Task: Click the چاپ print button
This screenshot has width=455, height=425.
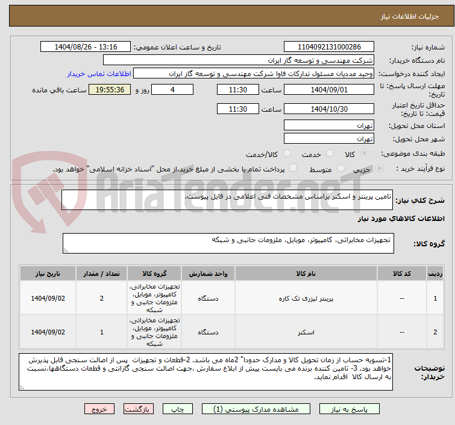Action: (x=178, y=409)
